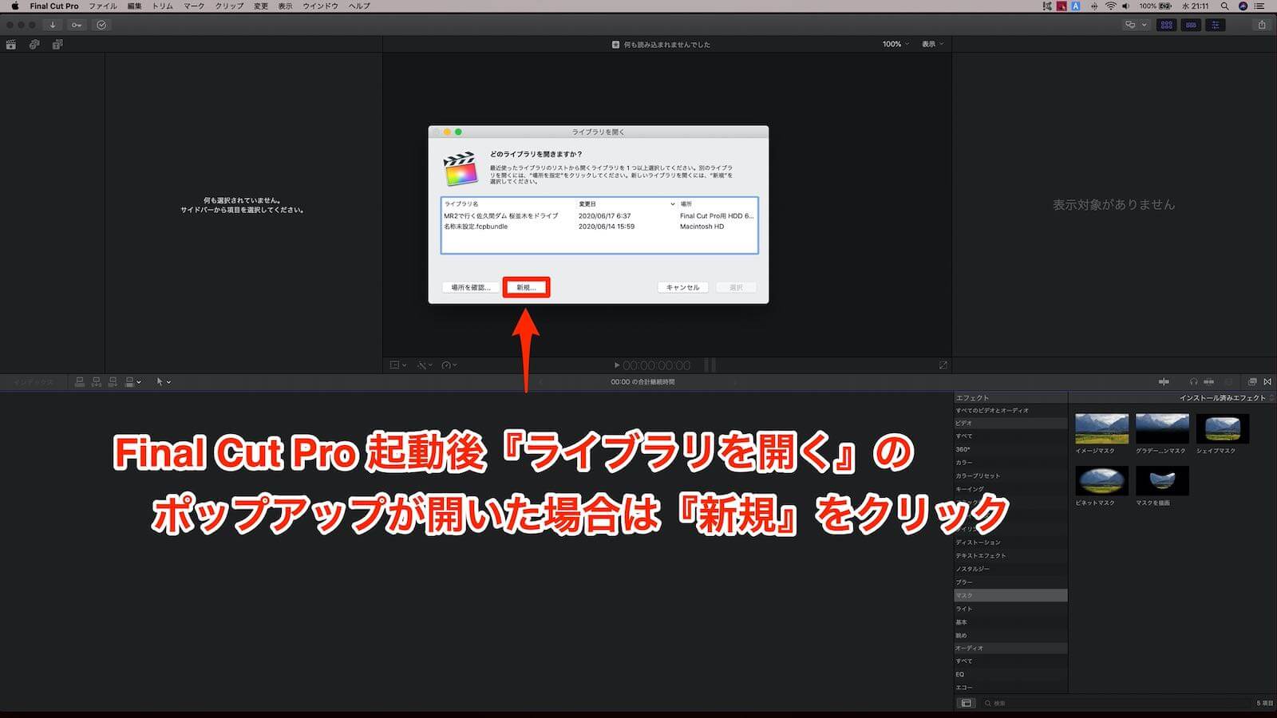Screen dimensions: 1277x718
Task: Open the workspace display dropdown arrow
Action: coord(1144,25)
